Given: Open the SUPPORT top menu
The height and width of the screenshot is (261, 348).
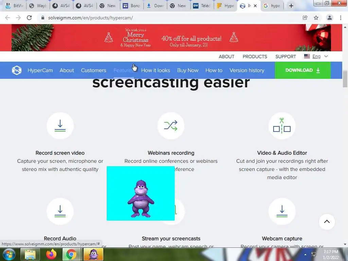Looking at the screenshot, I should click(285, 57).
